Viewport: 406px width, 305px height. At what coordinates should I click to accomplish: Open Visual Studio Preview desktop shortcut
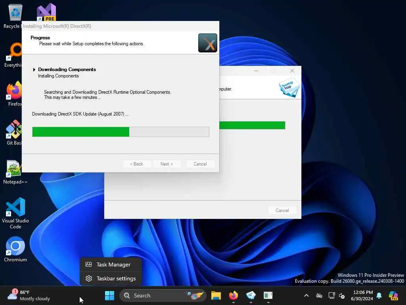coord(46,12)
